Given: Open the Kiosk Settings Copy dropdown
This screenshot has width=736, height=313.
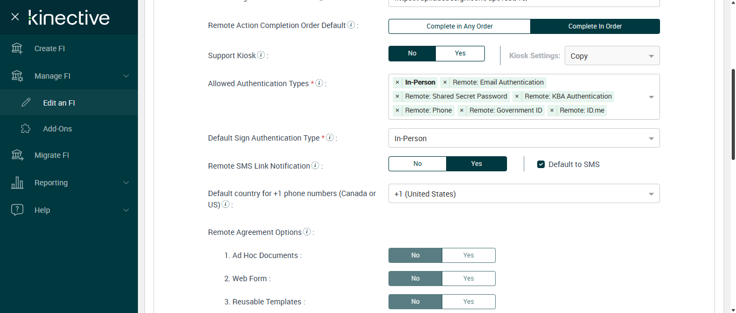Looking at the screenshot, I should [x=612, y=56].
